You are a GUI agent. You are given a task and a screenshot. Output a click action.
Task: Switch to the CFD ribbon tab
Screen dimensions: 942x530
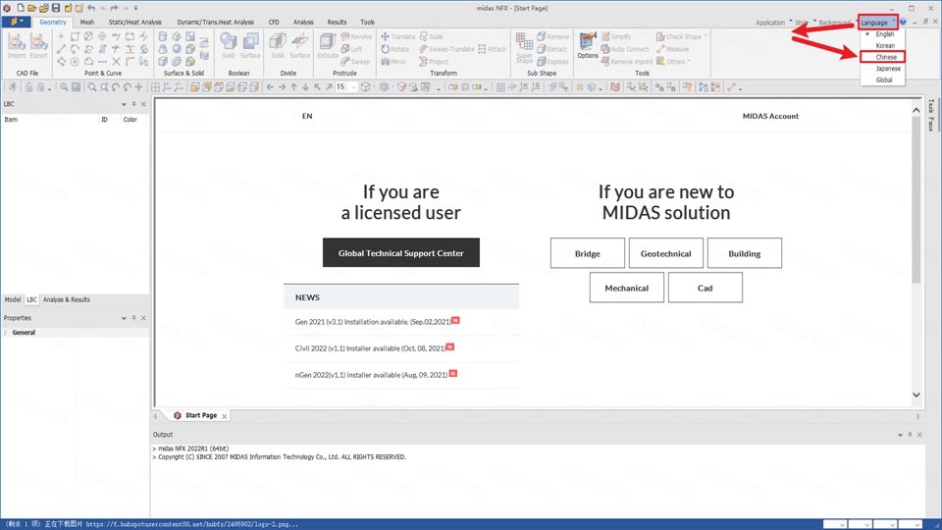click(x=274, y=23)
